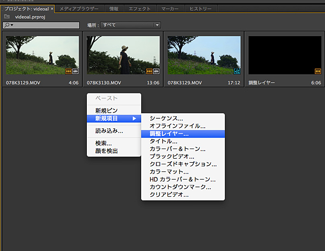325x251 pixels.
Task: Click the bin folder icon beside videoal.prproj
Action: point(7,17)
